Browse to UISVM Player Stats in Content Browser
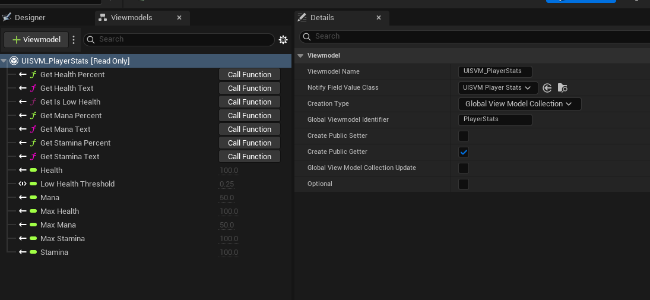The image size is (650, 300). (x=562, y=87)
